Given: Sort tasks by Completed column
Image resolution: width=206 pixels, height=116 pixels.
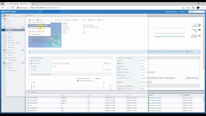Looking at the screenshot, I should (x=186, y=95).
